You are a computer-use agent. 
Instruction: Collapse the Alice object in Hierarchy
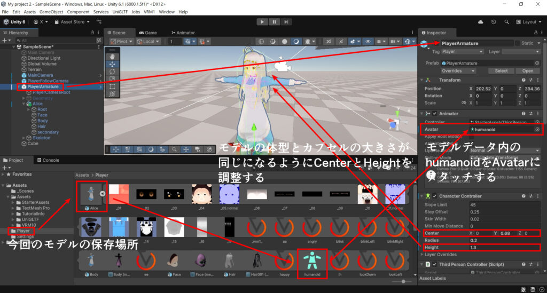pos(24,104)
